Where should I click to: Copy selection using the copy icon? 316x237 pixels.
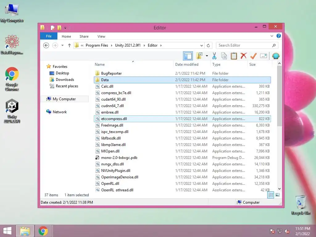(x=224, y=56)
